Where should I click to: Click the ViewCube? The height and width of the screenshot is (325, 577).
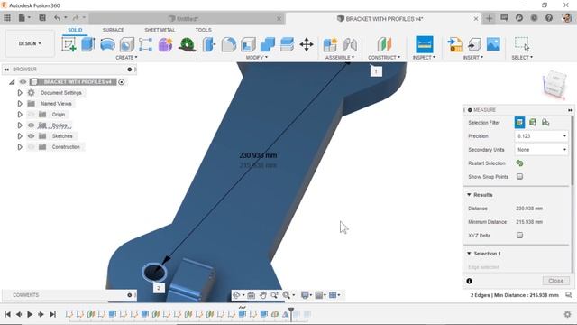[554, 84]
